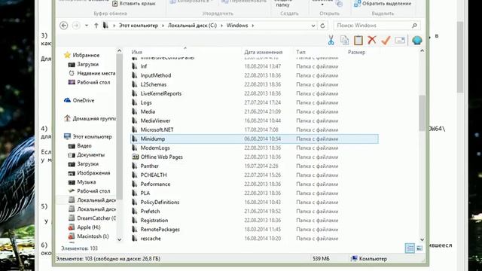Open Этот компьютер in the address breadcrumb
This screenshot has height=271, width=482.
tap(139, 26)
